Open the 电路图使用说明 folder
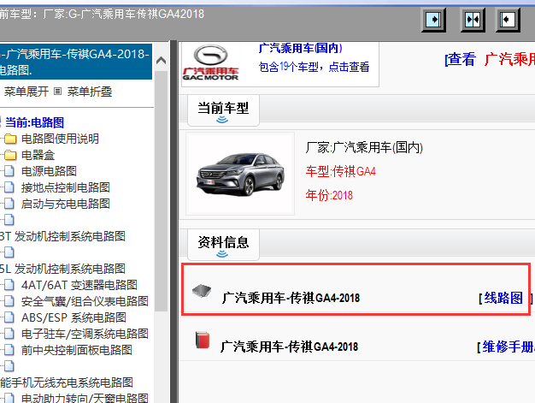535x403 pixels. [x=60, y=139]
